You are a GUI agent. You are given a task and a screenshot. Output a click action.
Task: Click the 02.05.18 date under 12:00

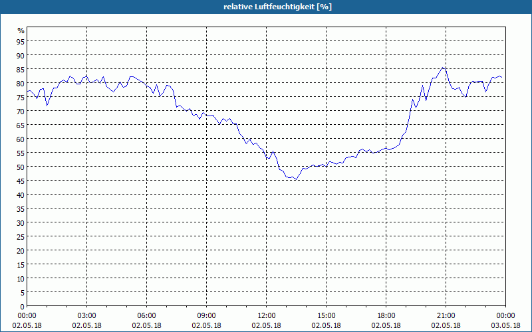(267, 325)
